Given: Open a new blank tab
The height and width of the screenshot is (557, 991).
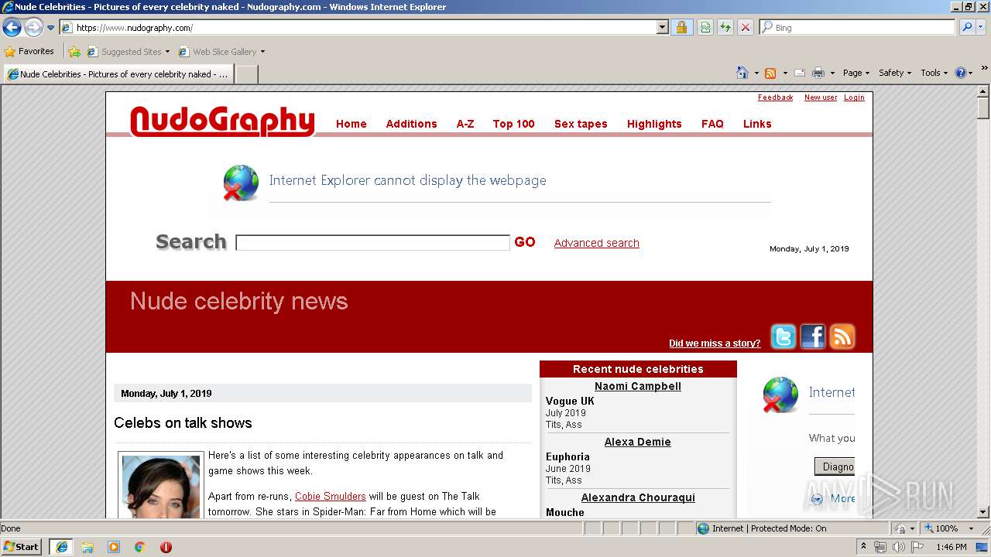Looking at the screenshot, I should 246,74.
